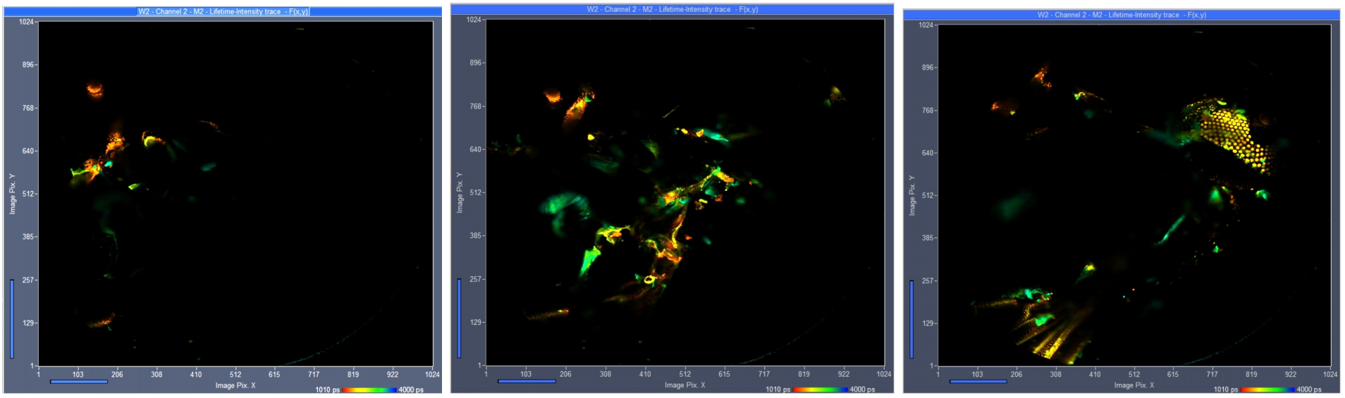This screenshot has height=398, width=1345.
Task: Click the 'Image Pix. X' axis label in right window
Action: tap(1134, 385)
